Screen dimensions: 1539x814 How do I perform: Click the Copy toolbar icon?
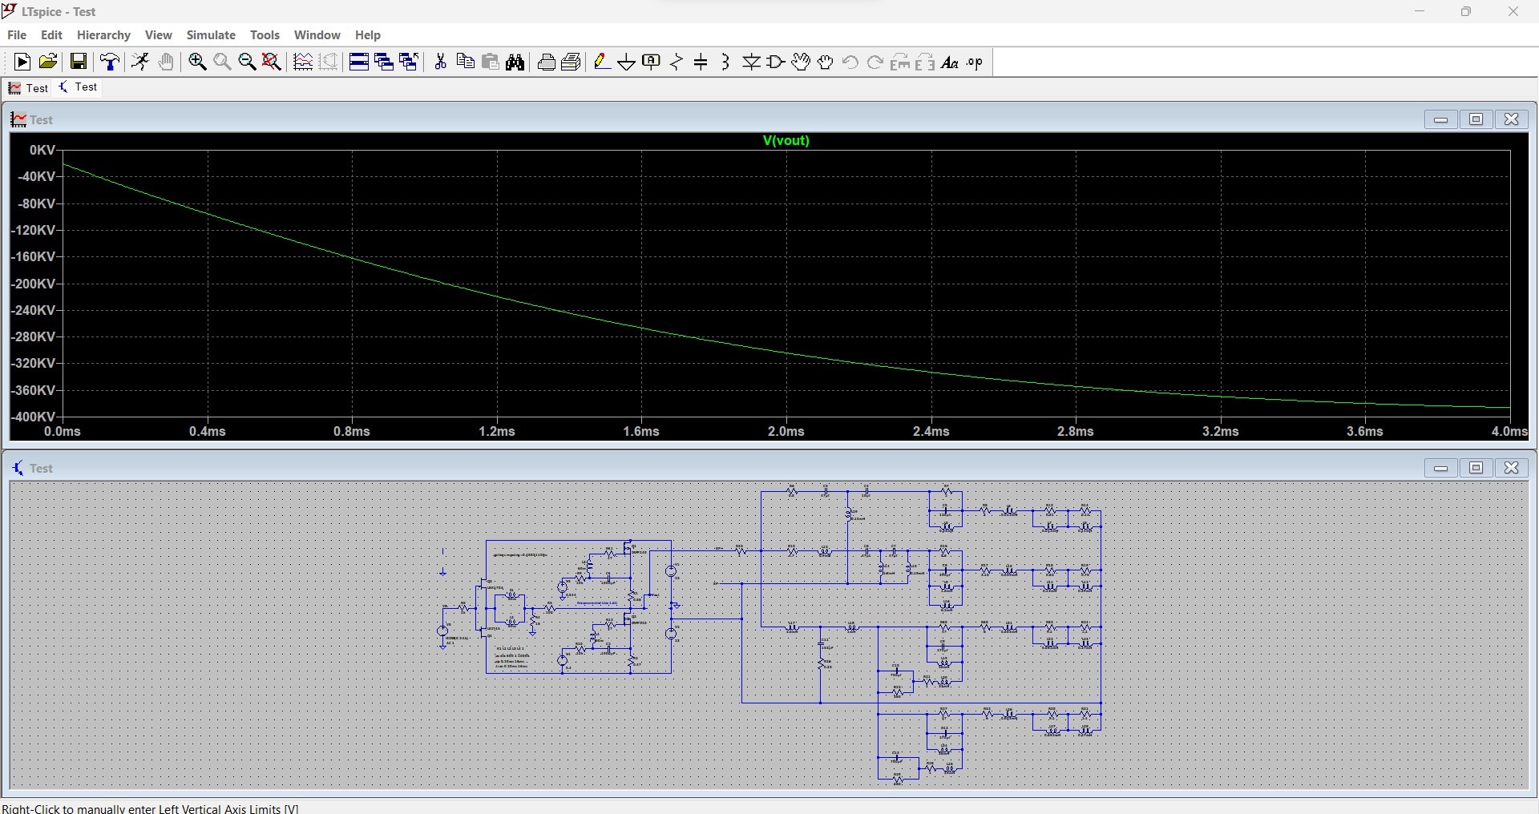tap(465, 62)
